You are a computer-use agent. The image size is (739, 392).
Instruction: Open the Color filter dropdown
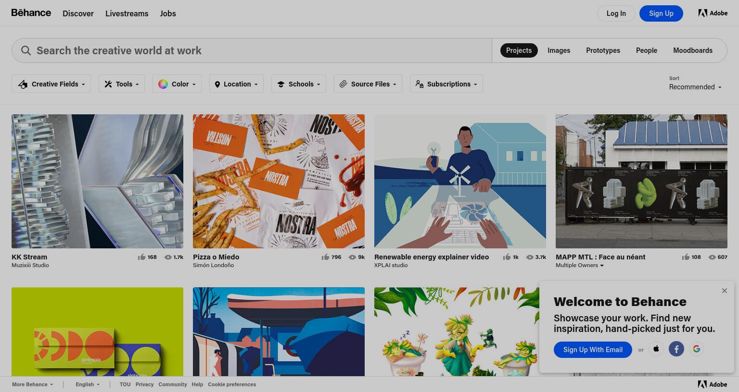coord(177,84)
